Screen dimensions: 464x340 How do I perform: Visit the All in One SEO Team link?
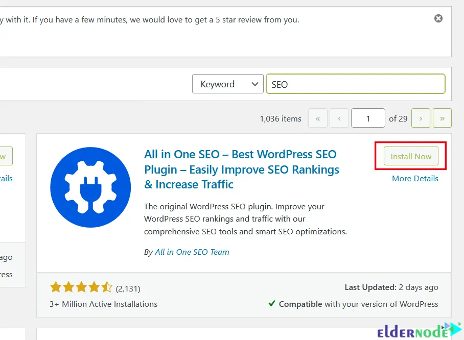tap(192, 252)
